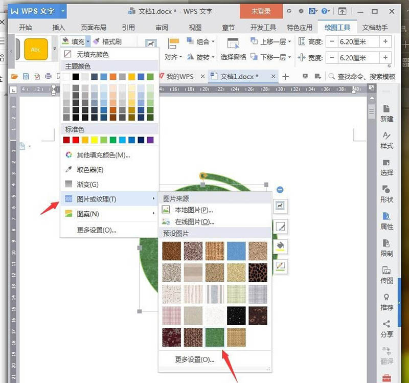Increase height with the plus stepper
Viewport: 409px width, 383px height.
[385, 41]
